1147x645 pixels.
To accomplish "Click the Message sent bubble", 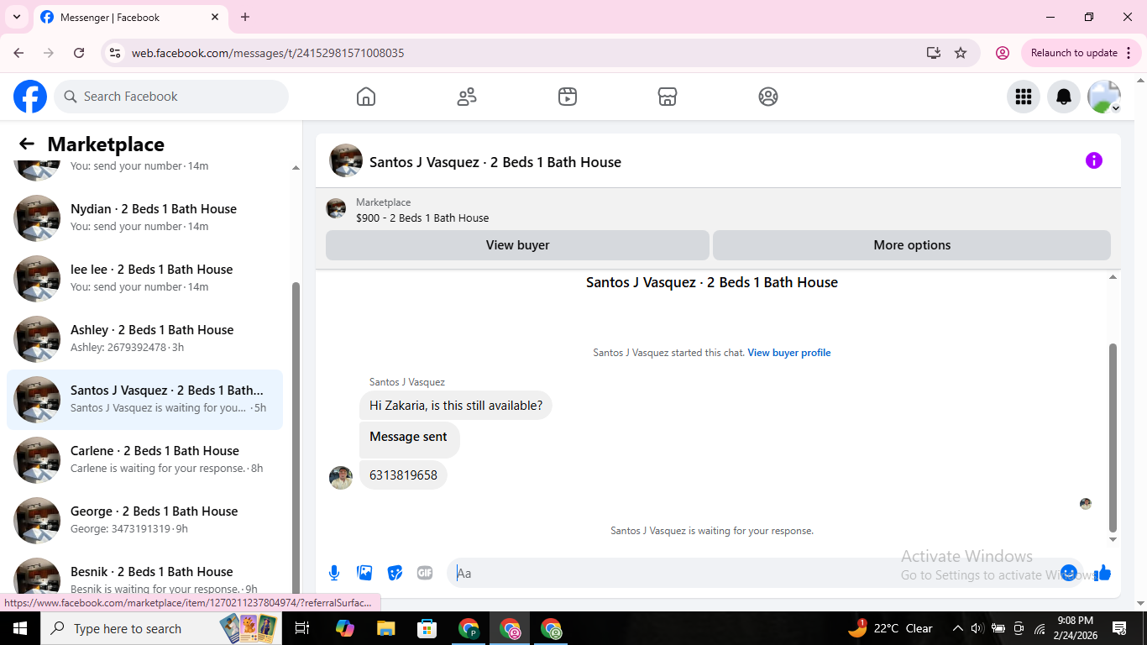I will point(409,438).
